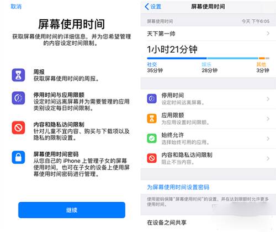
Task: Go back via the 设置 chevron
Action: [153, 7]
